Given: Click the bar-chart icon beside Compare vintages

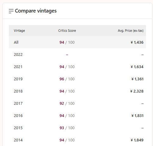Looking at the screenshot, I should click(x=11, y=11).
